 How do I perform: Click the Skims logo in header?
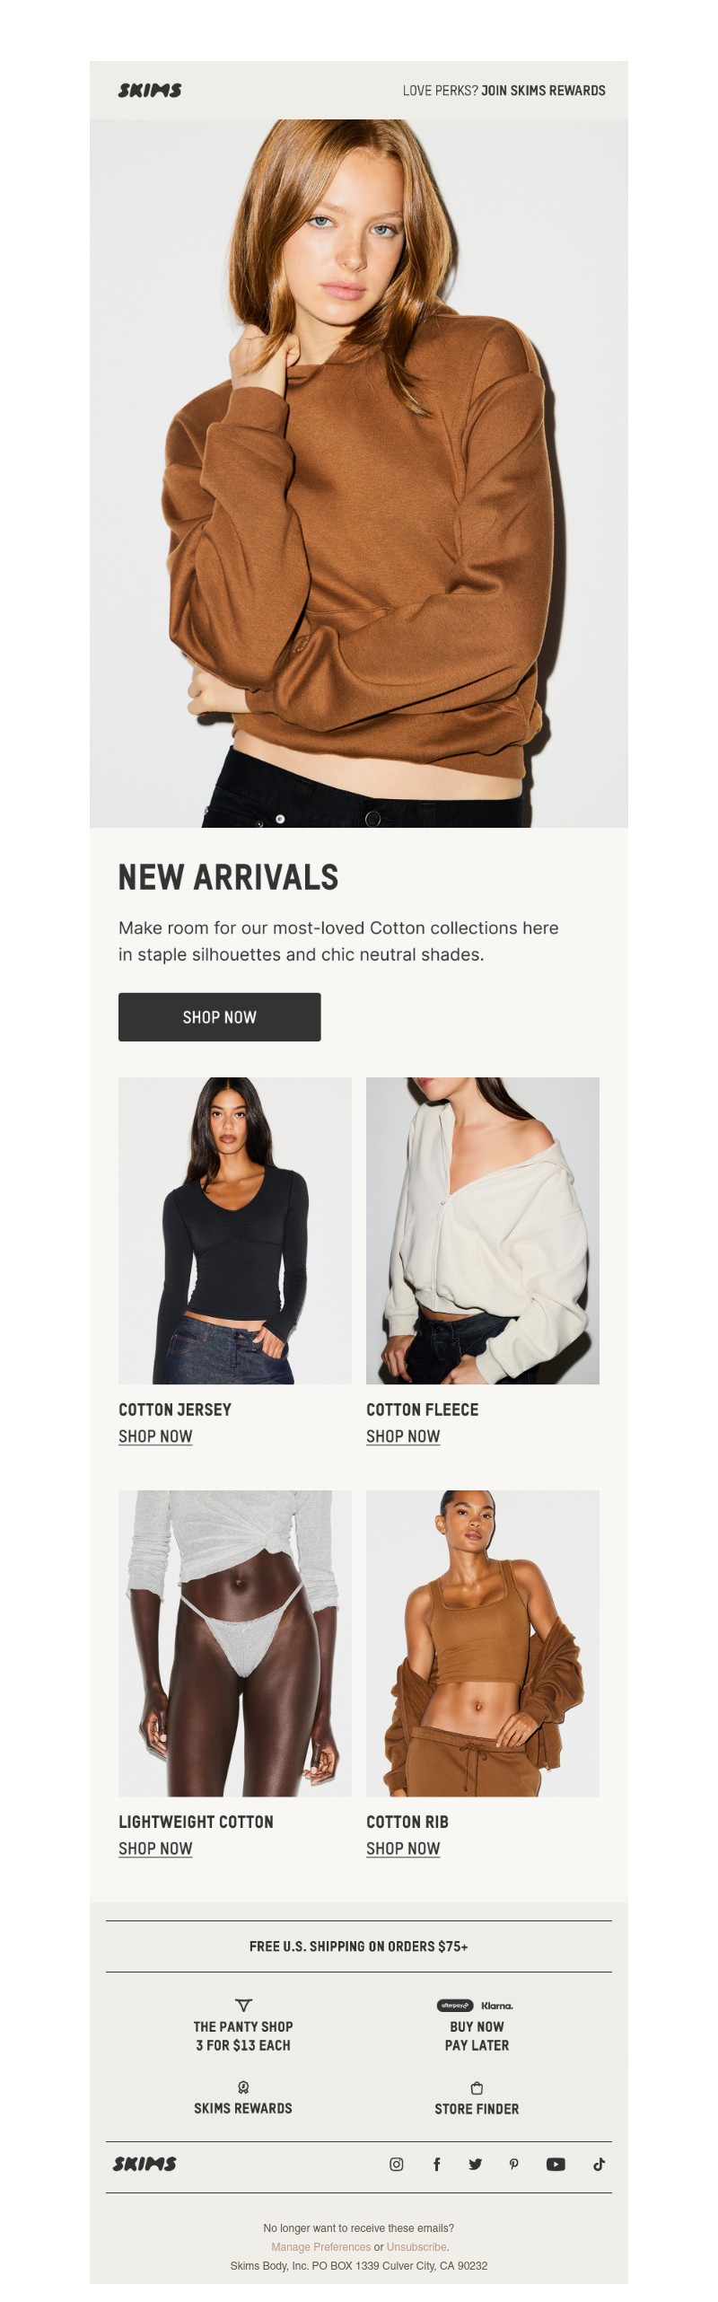150,90
